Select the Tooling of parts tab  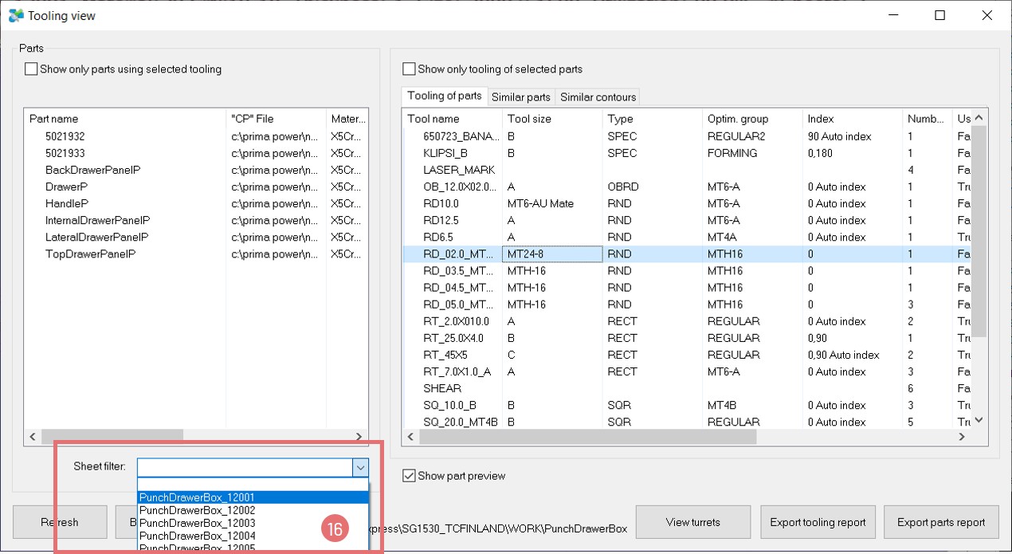pyautogui.click(x=444, y=96)
